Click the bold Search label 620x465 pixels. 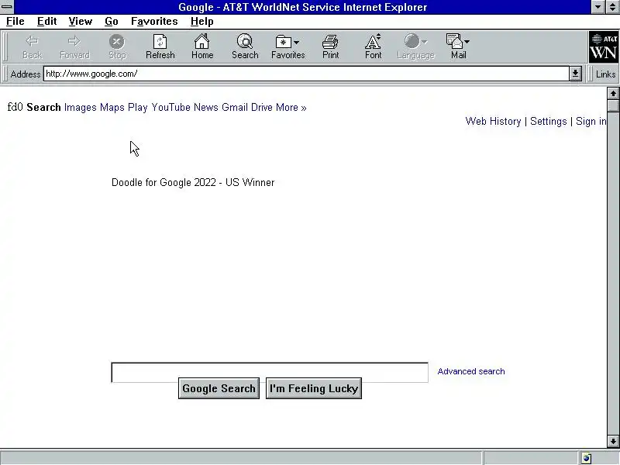43,108
